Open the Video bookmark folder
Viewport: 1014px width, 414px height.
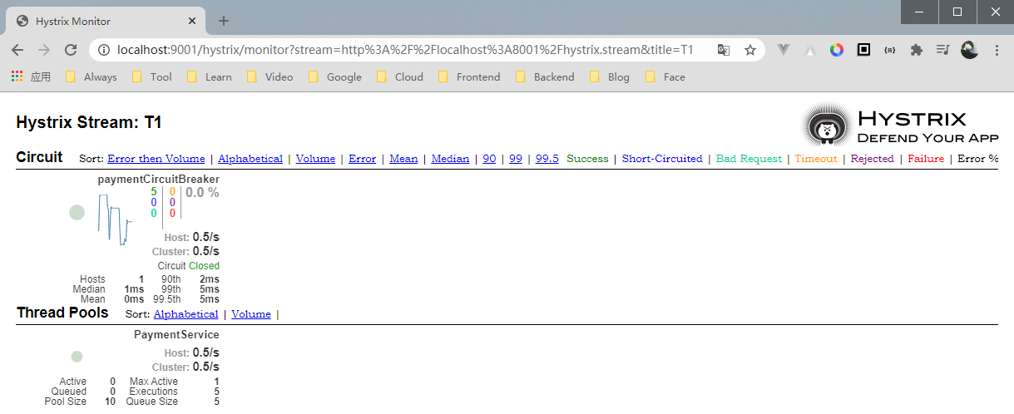pos(270,76)
